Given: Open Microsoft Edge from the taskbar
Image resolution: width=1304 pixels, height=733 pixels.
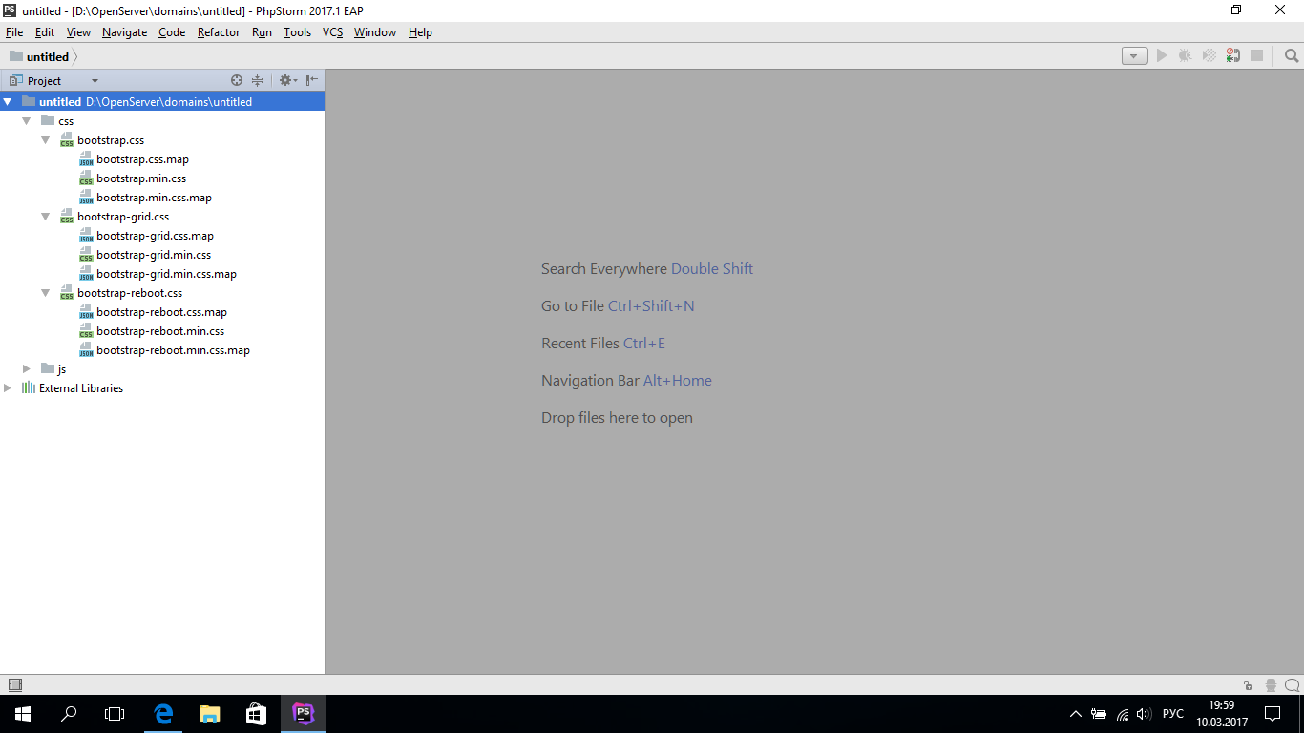Looking at the screenshot, I should (163, 714).
